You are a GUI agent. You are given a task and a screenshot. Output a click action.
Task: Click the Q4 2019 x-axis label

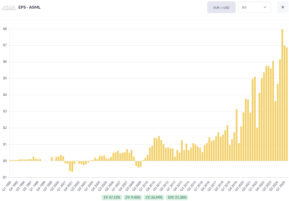coord(232,186)
